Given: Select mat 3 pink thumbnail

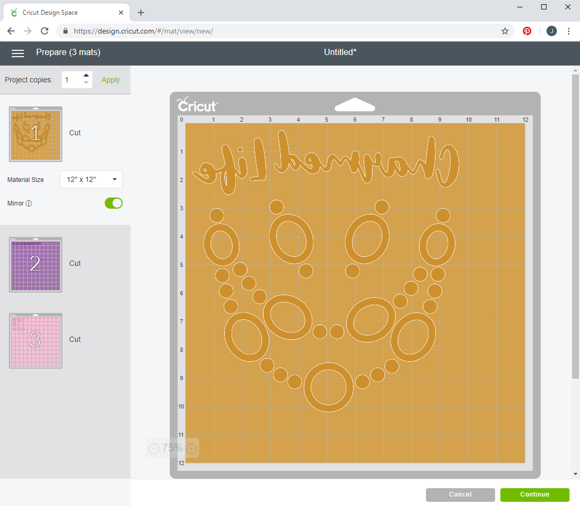Looking at the screenshot, I should click(x=36, y=340).
